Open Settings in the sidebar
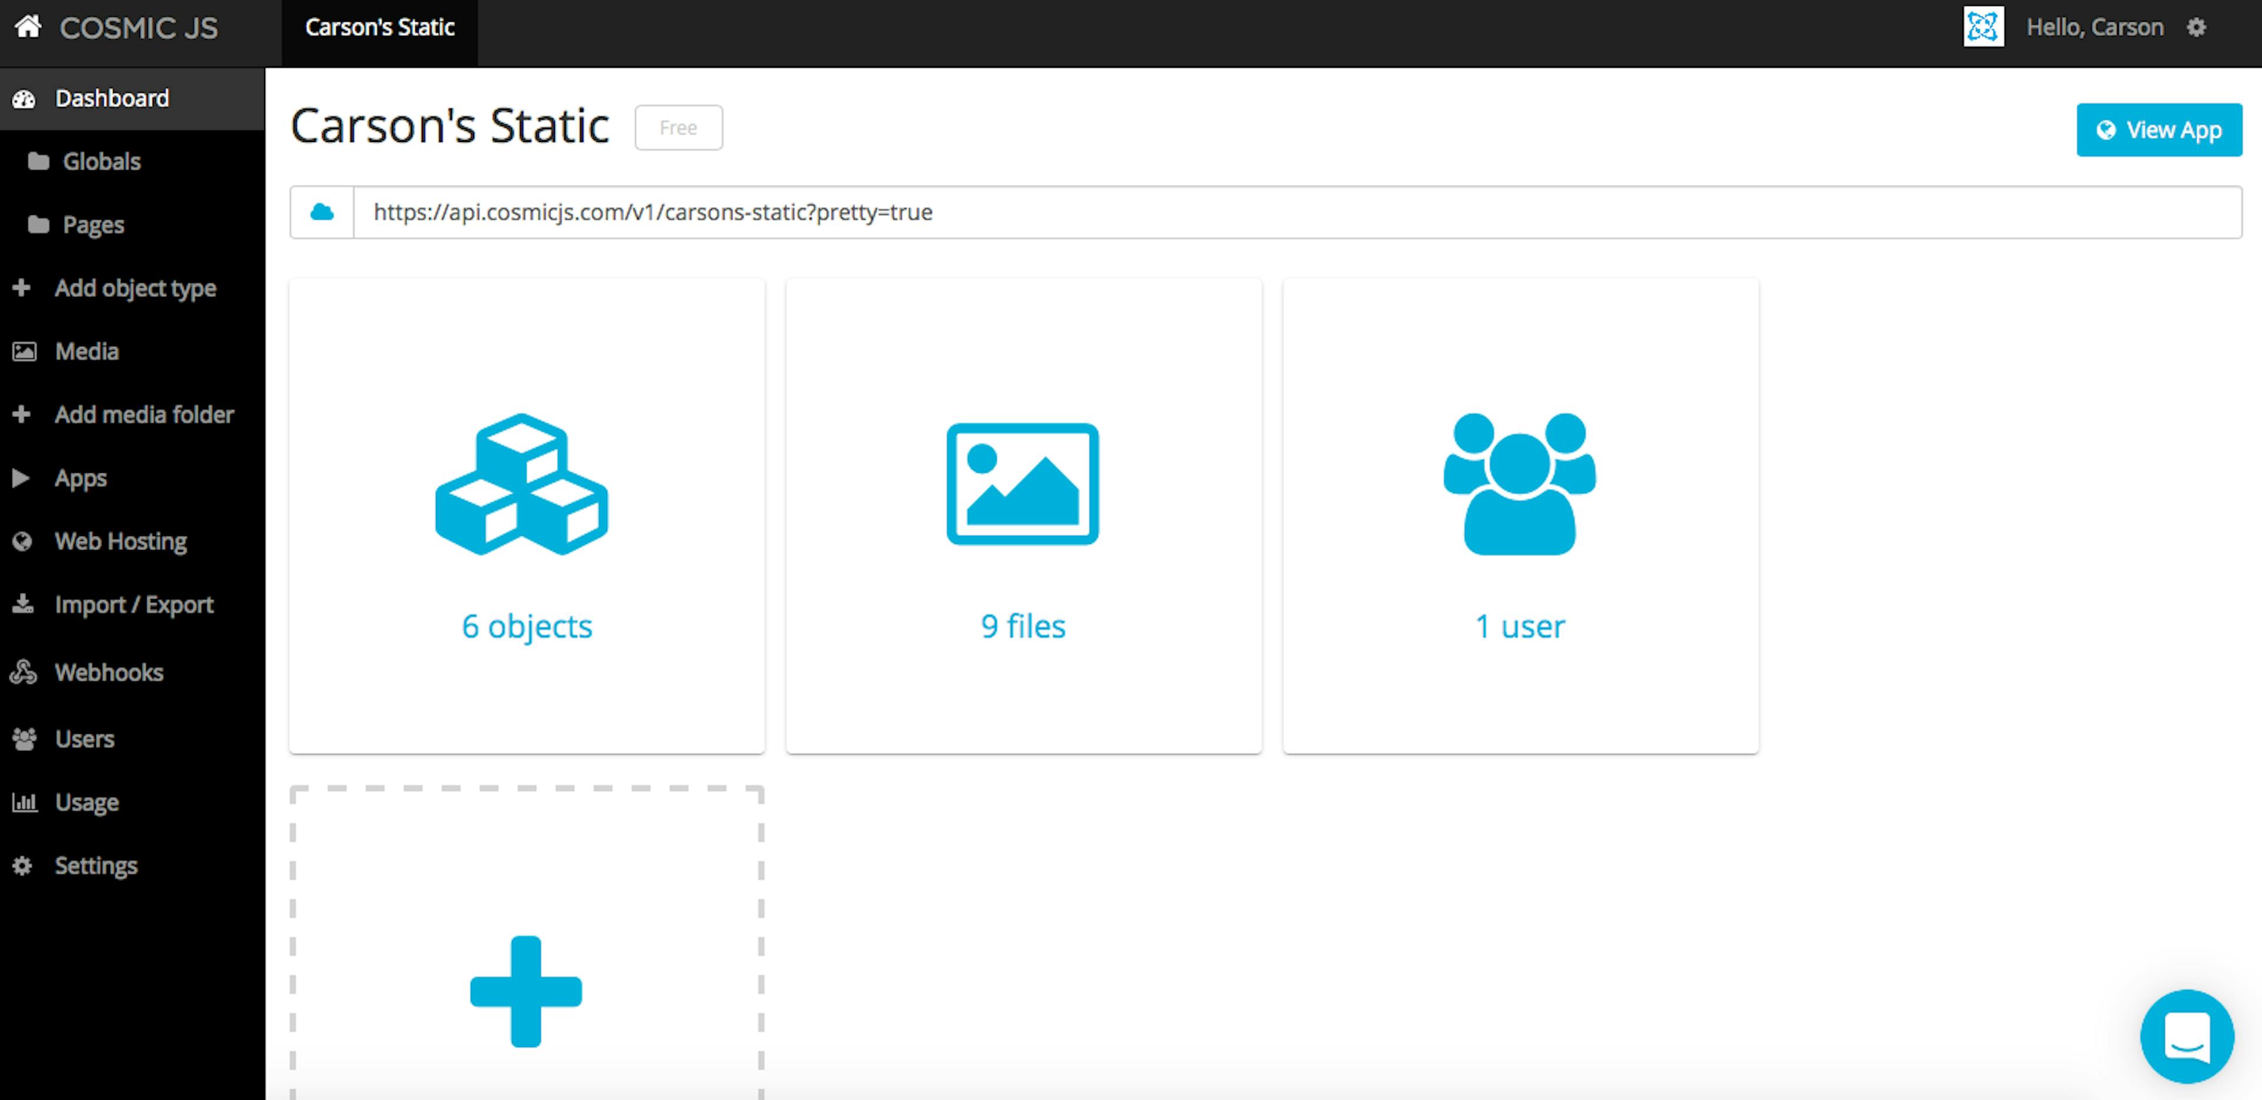 coord(95,866)
